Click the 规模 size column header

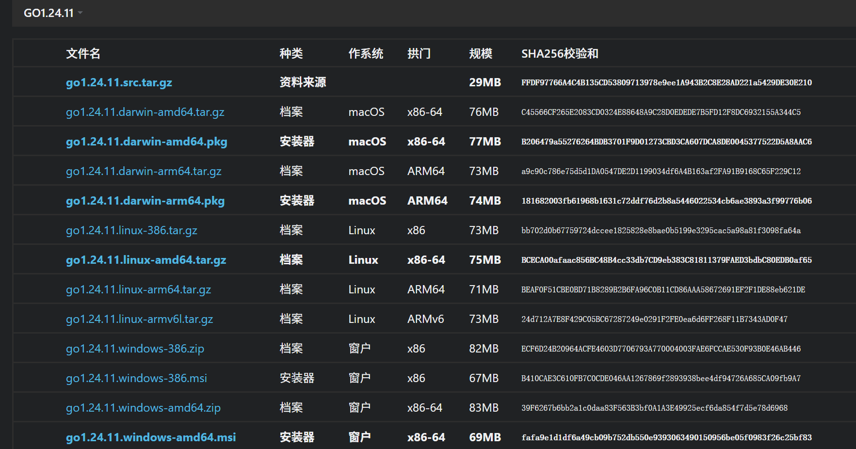point(481,53)
